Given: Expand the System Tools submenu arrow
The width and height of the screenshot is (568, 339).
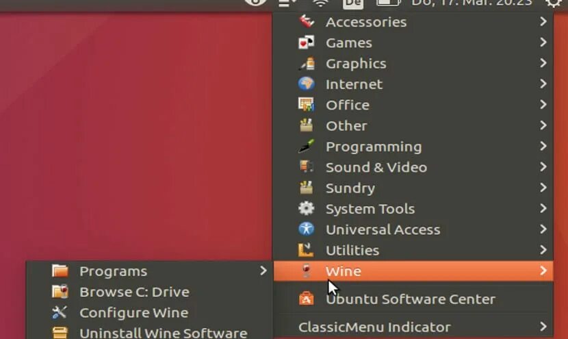Looking at the screenshot, I should pos(543,208).
